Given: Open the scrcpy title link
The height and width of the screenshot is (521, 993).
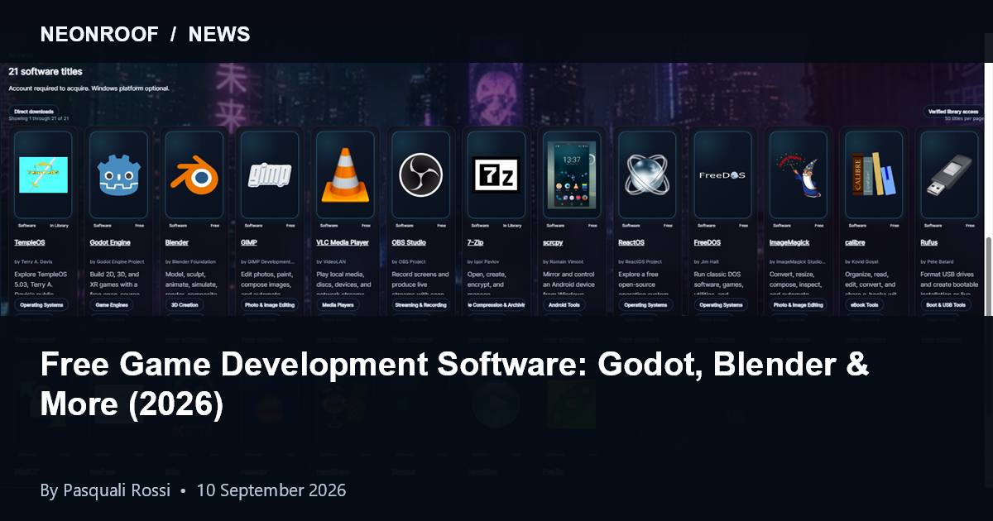Looking at the screenshot, I should click(x=553, y=242).
